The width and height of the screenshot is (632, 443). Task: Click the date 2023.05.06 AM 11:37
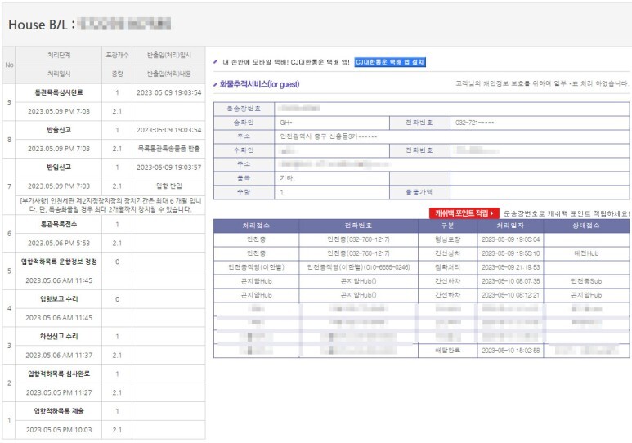coord(59,355)
